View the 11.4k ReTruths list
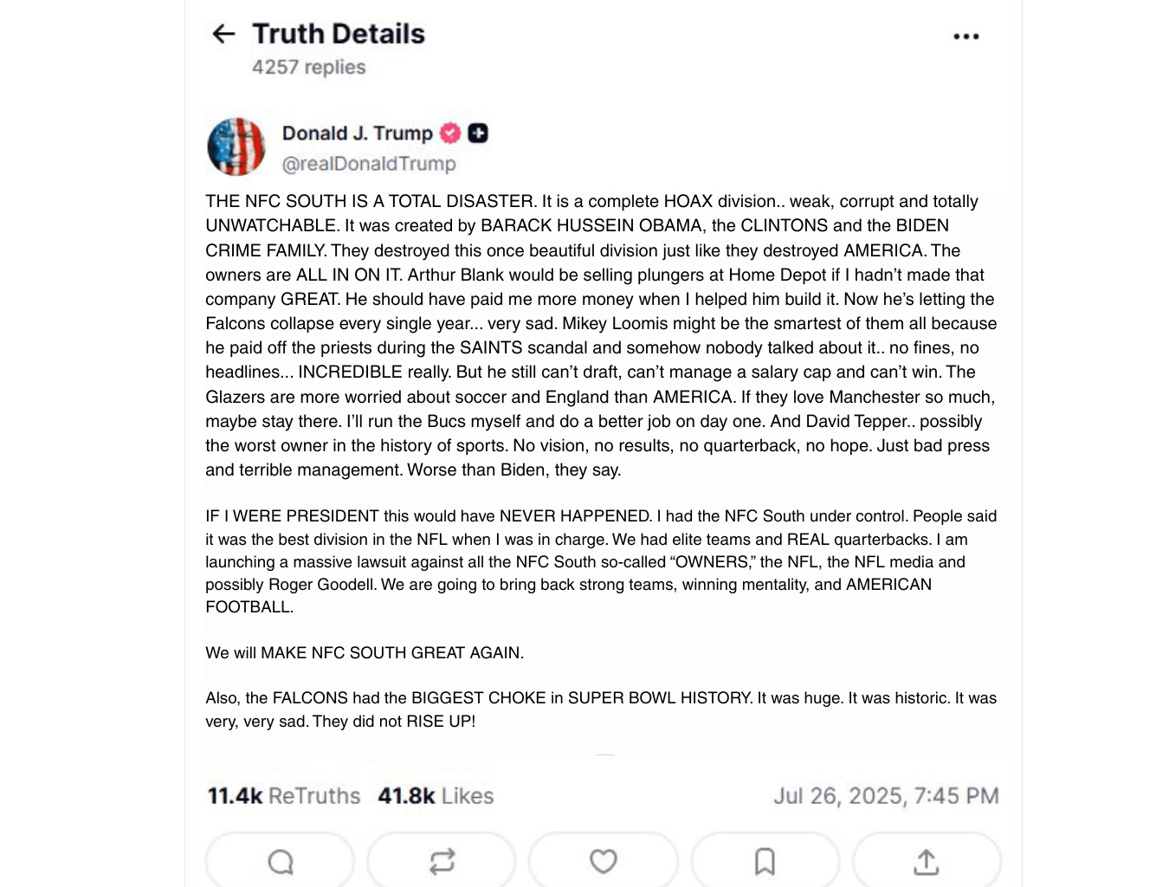The width and height of the screenshot is (1169, 887). click(283, 796)
